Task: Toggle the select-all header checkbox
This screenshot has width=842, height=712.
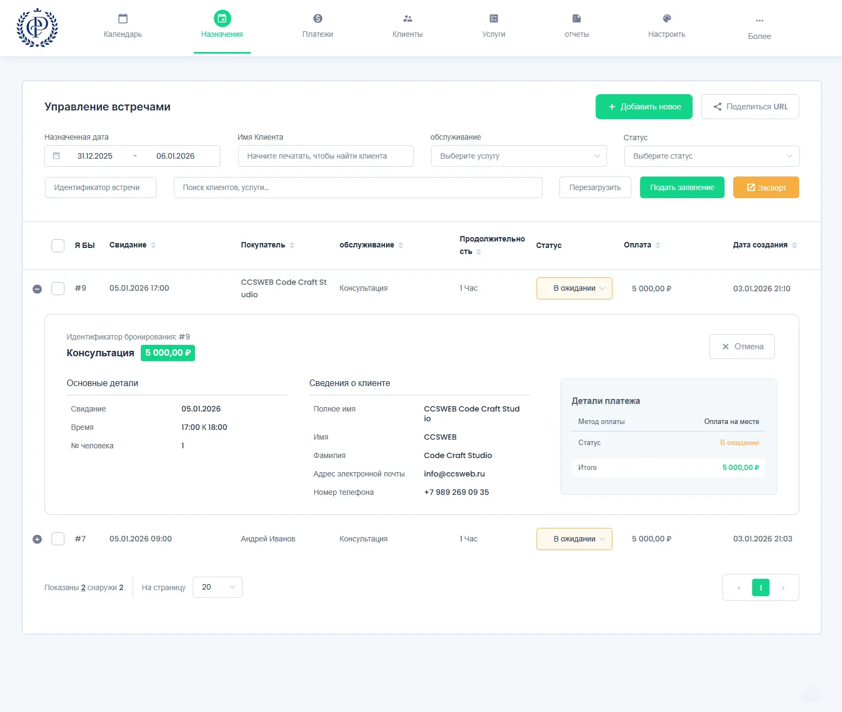Action: click(58, 245)
